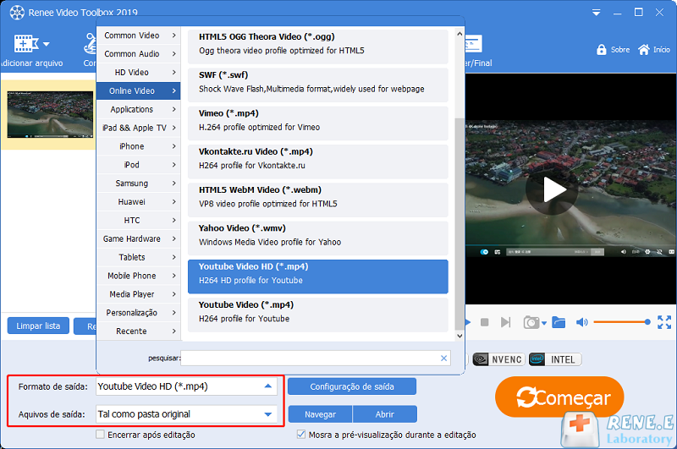Open Common Audio category

(138, 54)
